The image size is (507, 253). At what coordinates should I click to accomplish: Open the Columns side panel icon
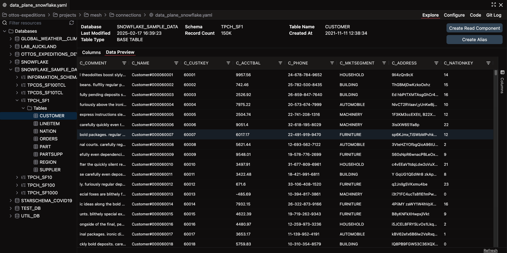(502, 72)
